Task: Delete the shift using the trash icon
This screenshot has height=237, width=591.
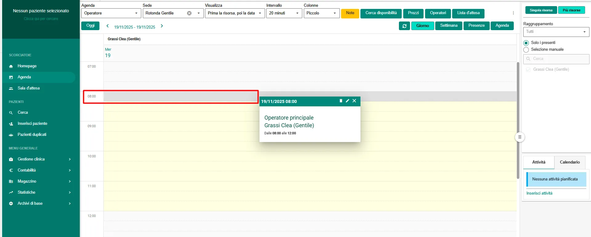Action: pos(341,101)
